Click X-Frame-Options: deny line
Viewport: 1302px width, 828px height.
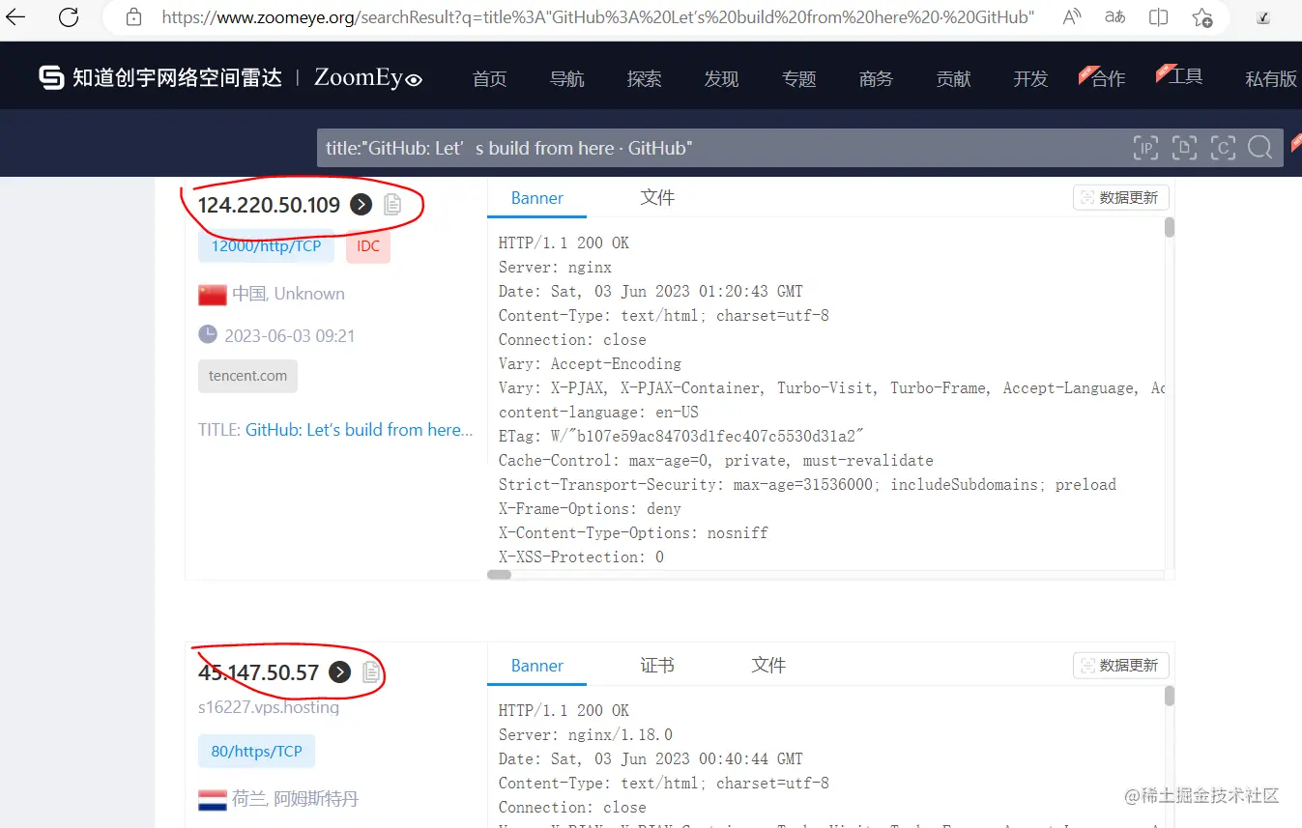click(x=590, y=508)
